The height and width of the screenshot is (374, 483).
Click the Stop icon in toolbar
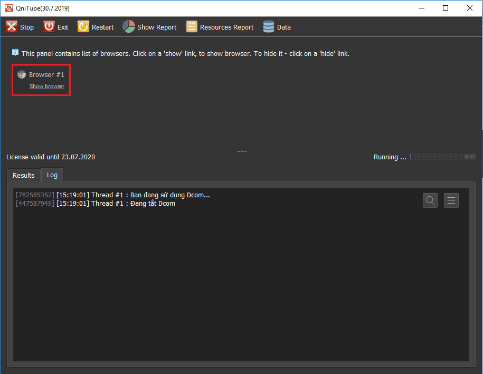click(12, 27)
